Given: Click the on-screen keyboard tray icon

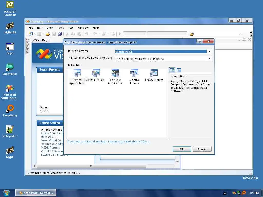Looking at the screenshot, I should [x=225, y=193].
